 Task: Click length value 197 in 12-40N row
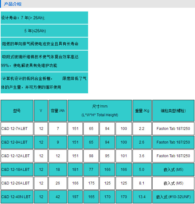(75, 197)
